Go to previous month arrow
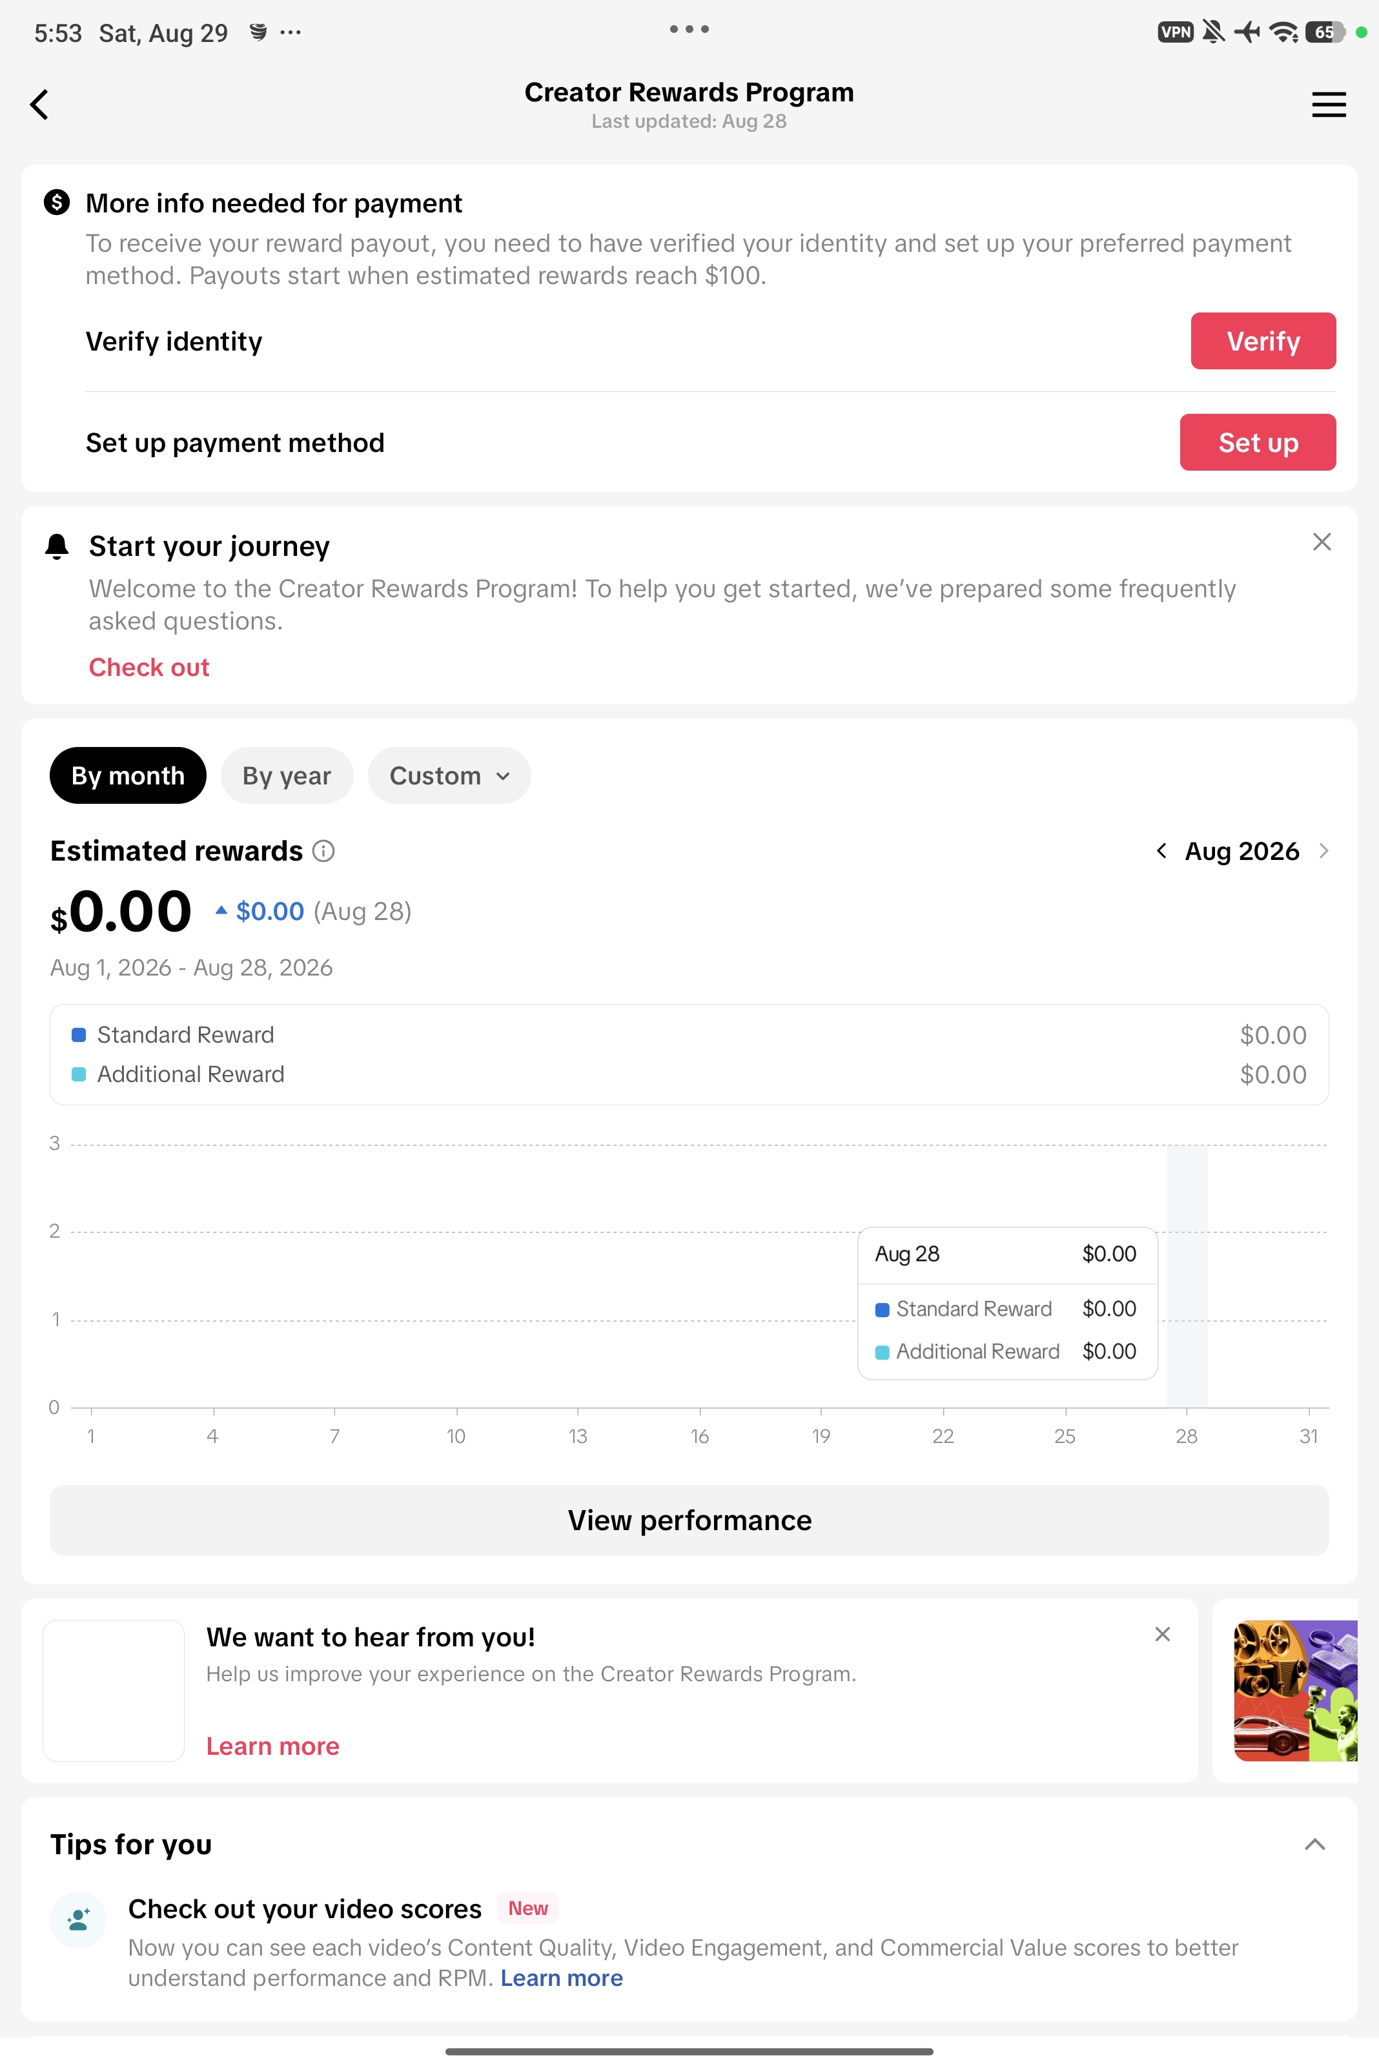 [1162, 850]
